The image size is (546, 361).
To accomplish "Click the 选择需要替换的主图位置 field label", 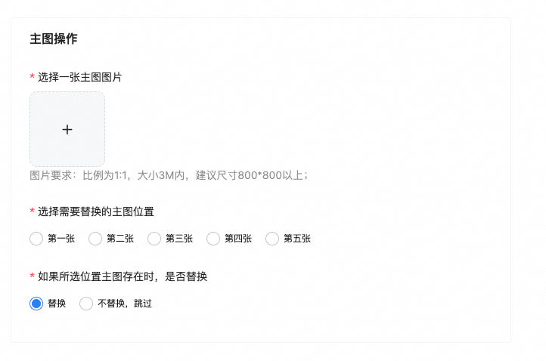I will (x=96, y=211).
